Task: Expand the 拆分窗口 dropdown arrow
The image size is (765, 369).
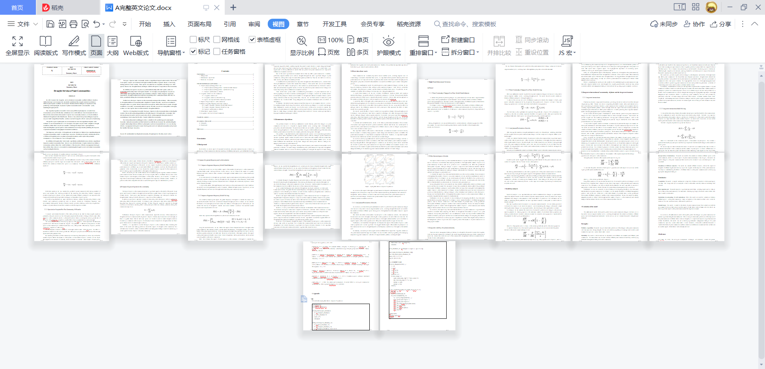Action: 478,52
